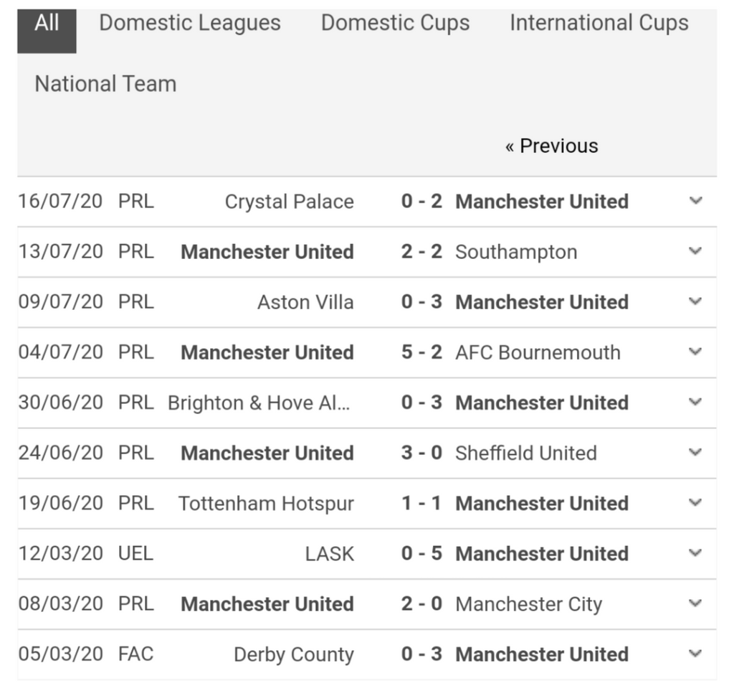Expand the Sheffield United match chevron
Image resolution: width=734 pixels, height=691 pixels.
695,452
